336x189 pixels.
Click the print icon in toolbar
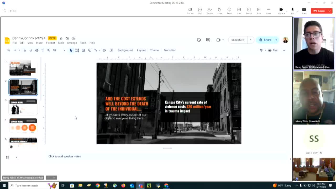click(37, 50)
